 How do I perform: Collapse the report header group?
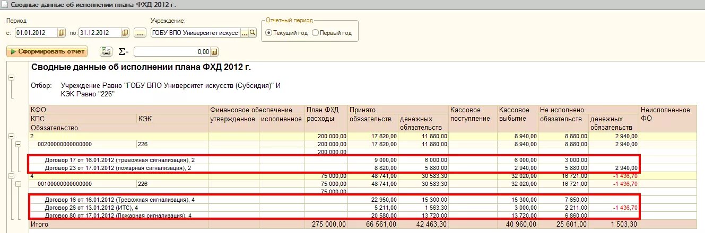click(11, 78)
